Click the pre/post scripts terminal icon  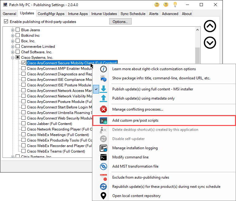(x=103, y=120)
